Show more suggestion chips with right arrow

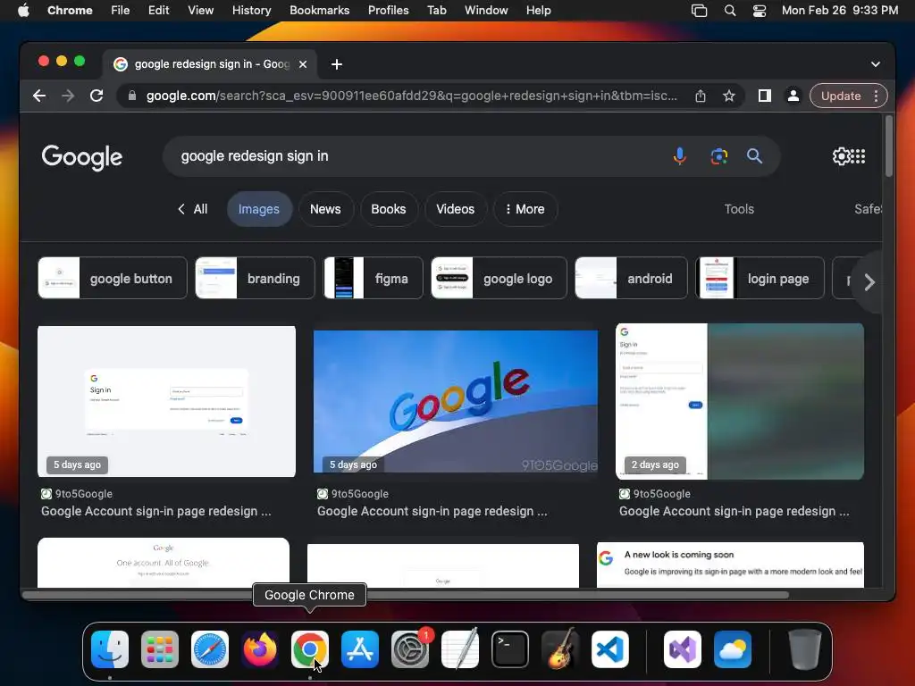[869, 282]
